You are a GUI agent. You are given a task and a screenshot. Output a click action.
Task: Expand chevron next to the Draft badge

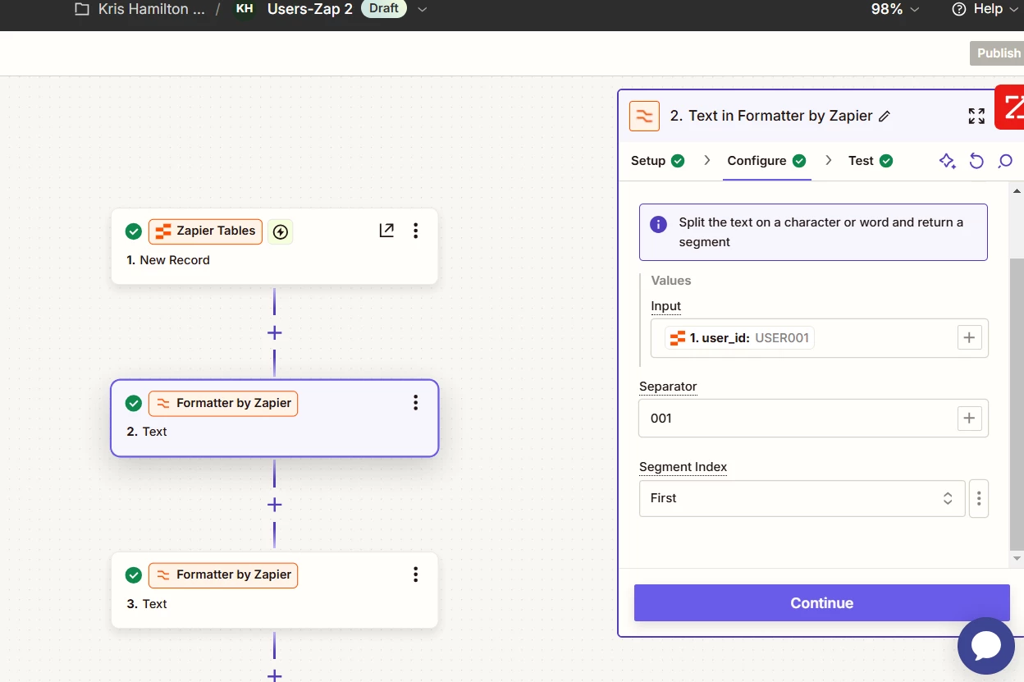[422, 9]
